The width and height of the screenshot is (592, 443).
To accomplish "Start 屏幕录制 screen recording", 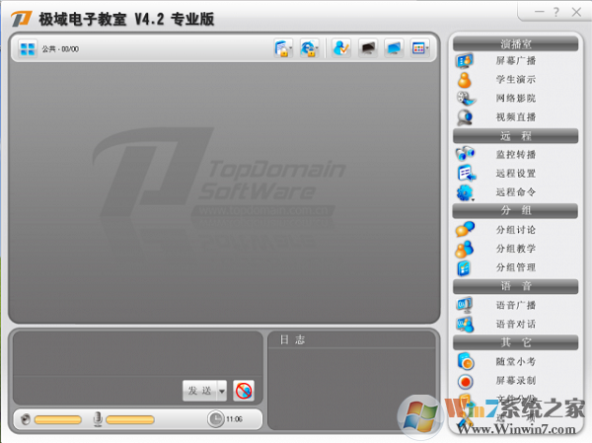I will tap(515, 381).
